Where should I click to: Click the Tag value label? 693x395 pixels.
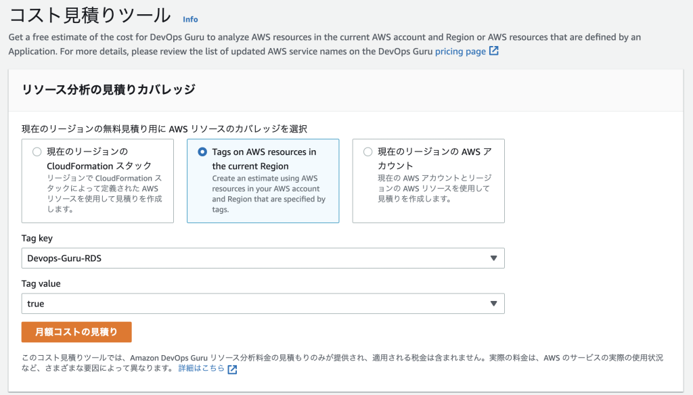[x=41, y=283]
